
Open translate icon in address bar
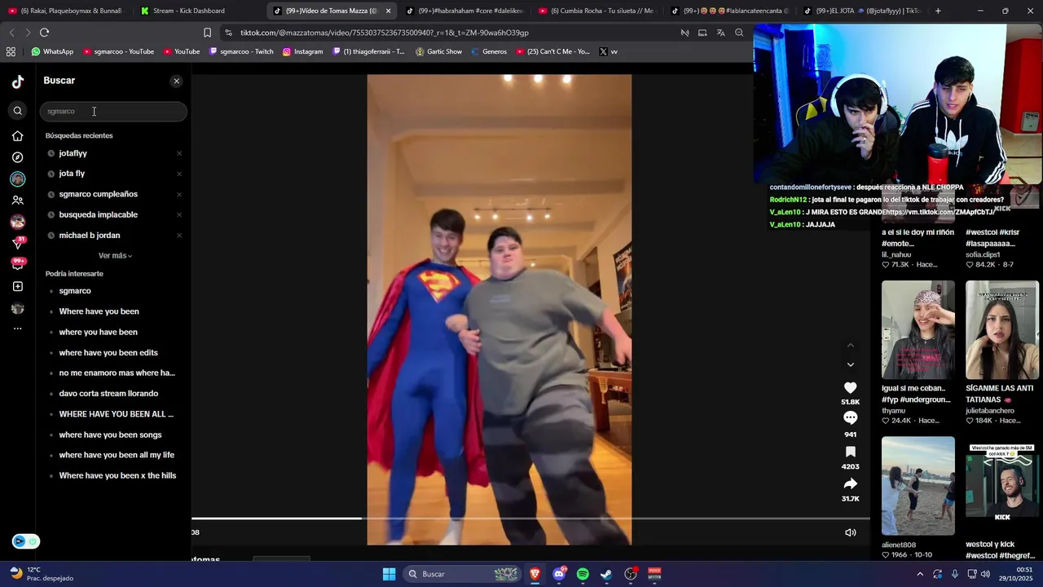point(720,33)
